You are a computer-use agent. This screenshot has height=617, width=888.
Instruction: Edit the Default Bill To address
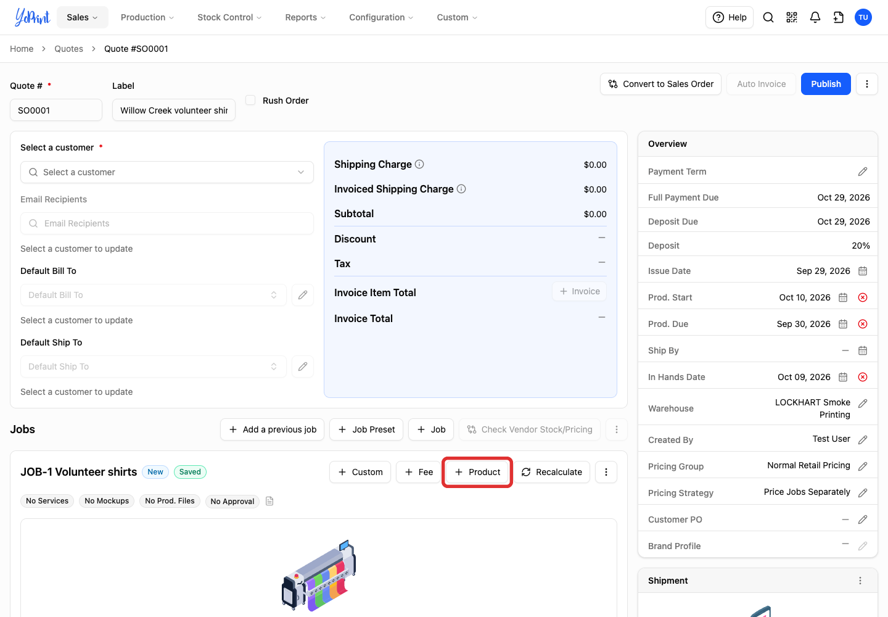[x=303, y=295]
